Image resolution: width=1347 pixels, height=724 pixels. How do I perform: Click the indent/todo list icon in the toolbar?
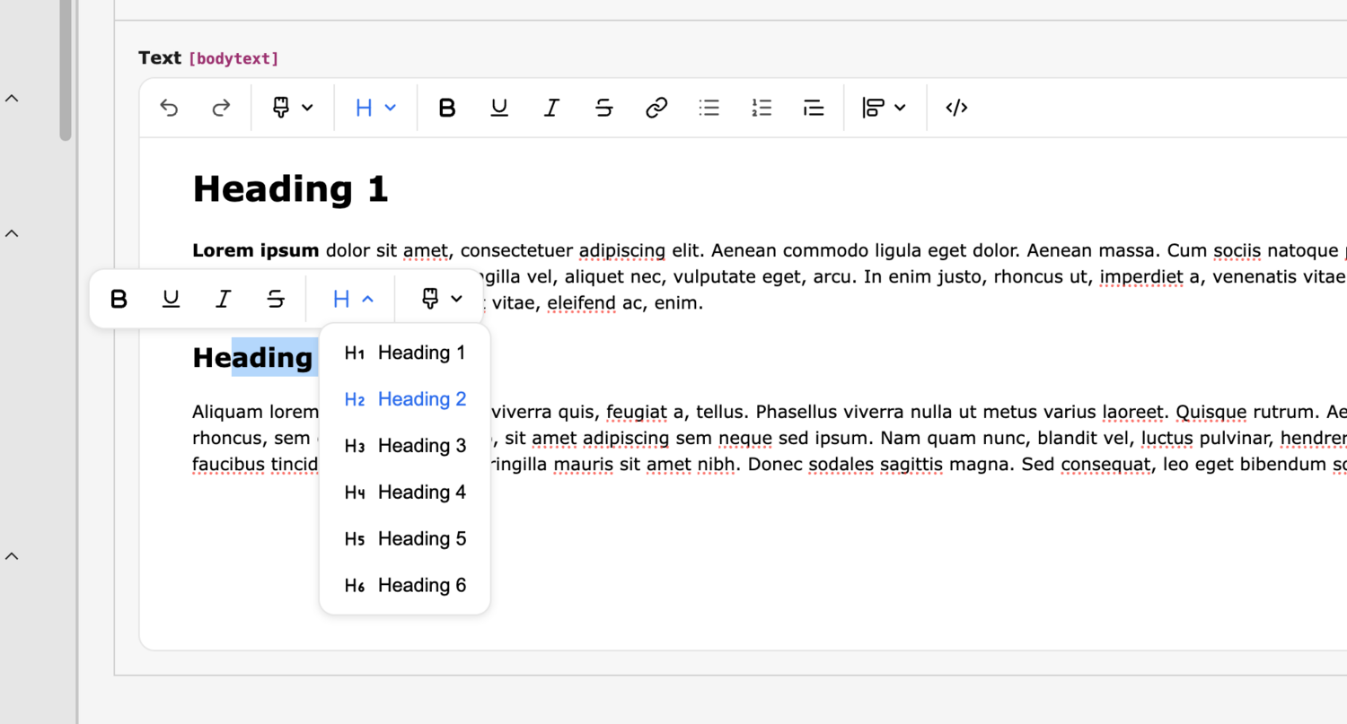(814, 108)
